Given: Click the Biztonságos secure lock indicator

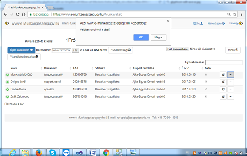Looking at the screenshot, I should point(40,14).
